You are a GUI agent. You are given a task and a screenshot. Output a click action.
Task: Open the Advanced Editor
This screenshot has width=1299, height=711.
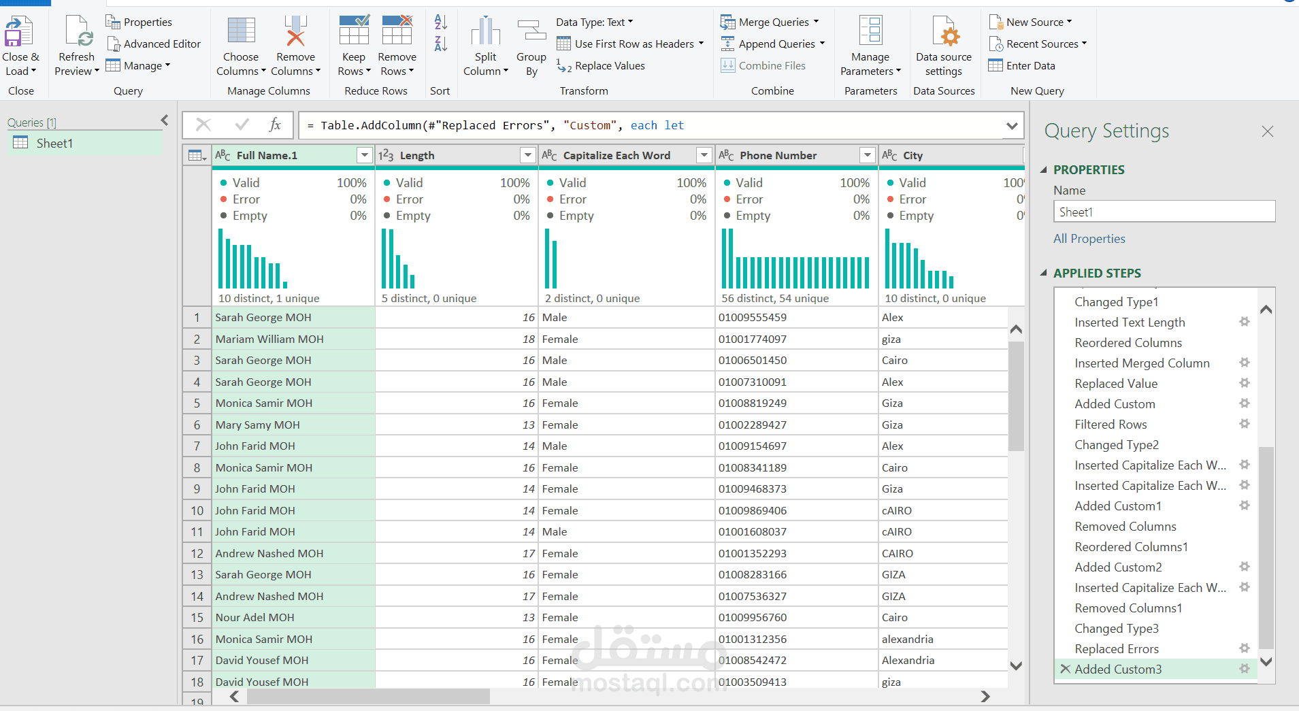154,44
